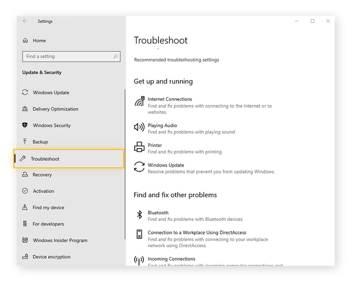Close the Settings window
352x282 pixels.
coord(328,21)
